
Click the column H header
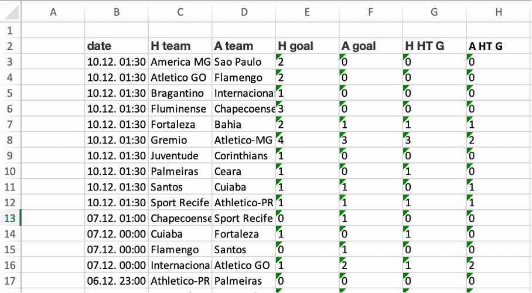(x=499, y=11)
